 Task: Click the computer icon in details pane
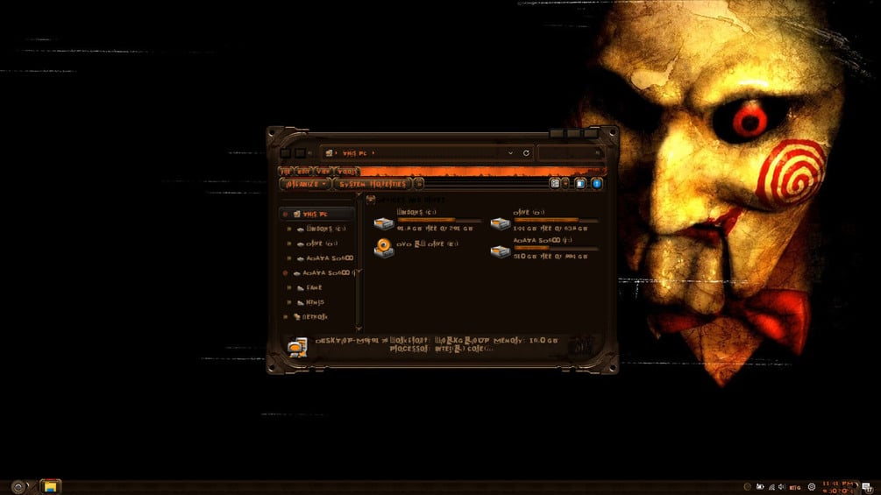[x=297, y=348]
